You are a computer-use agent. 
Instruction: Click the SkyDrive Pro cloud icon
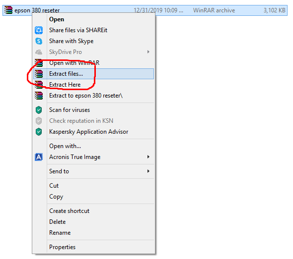pyautogui.click(x=39, y=52)
